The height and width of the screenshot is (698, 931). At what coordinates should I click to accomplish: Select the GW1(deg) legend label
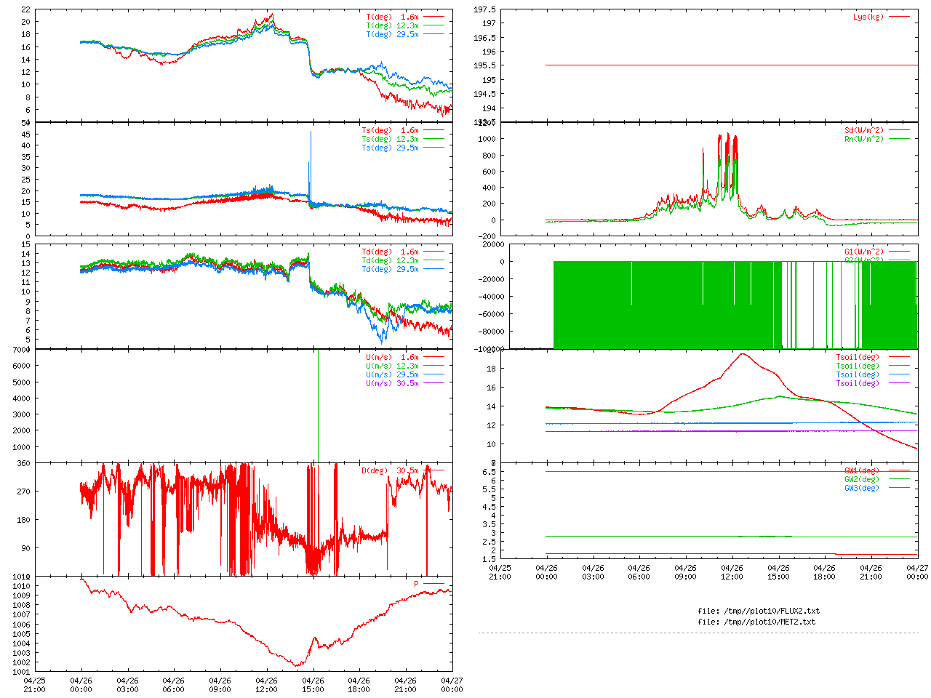(x=861, y=470)
